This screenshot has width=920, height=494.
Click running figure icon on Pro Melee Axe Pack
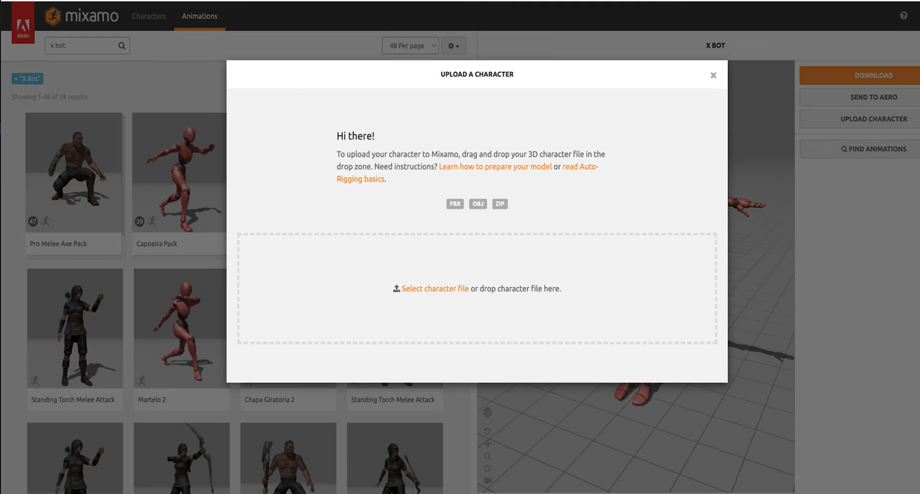click(45, 221)
